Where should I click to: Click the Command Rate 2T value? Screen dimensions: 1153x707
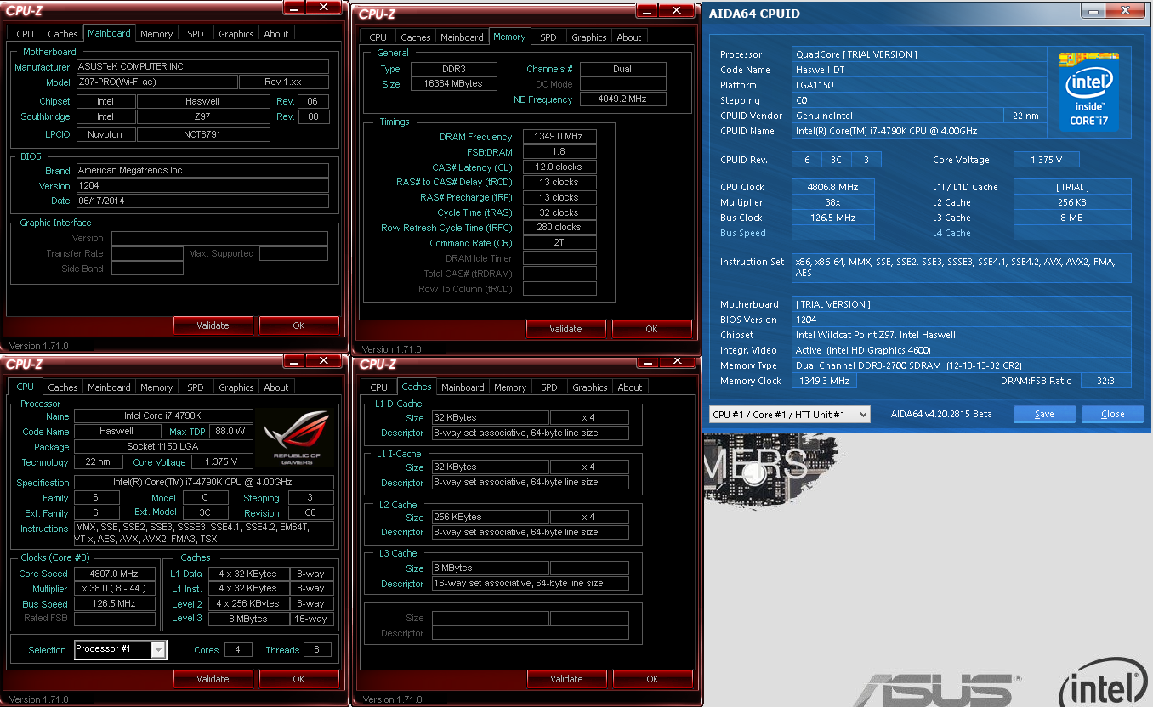point(559,243)
